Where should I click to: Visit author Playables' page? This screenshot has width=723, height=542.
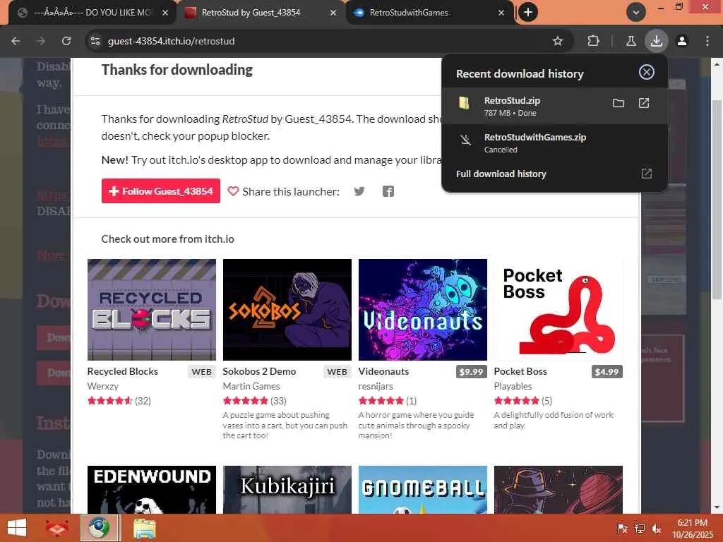(513, 386)
